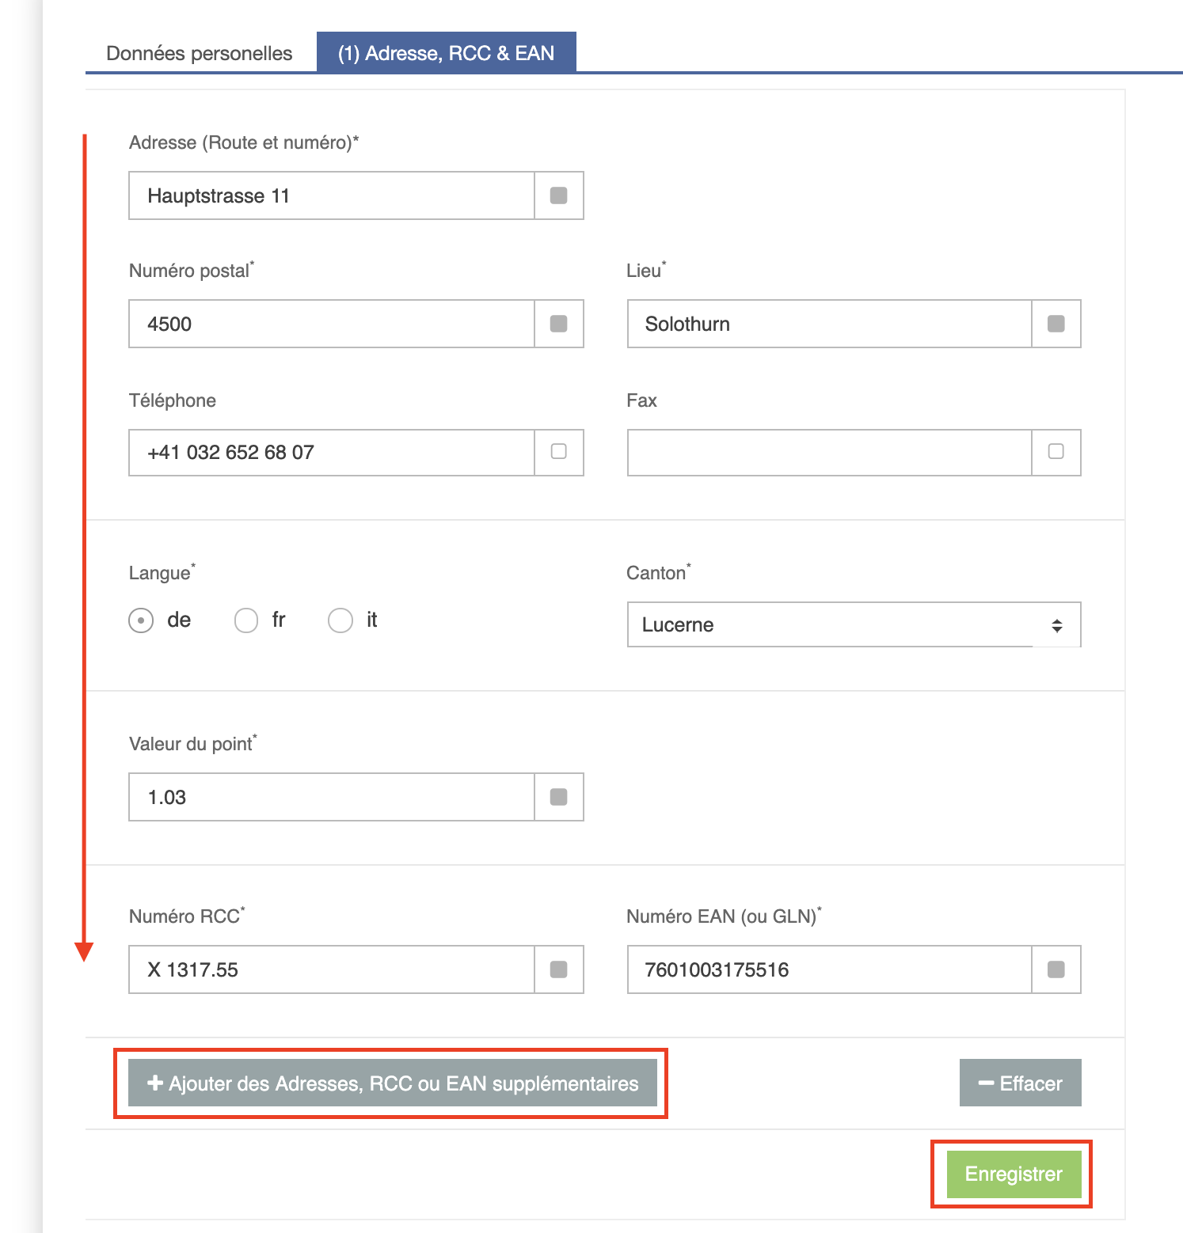Click the green Enregistrer button
The image size is (1183, 1233).
(1014, 1174)
